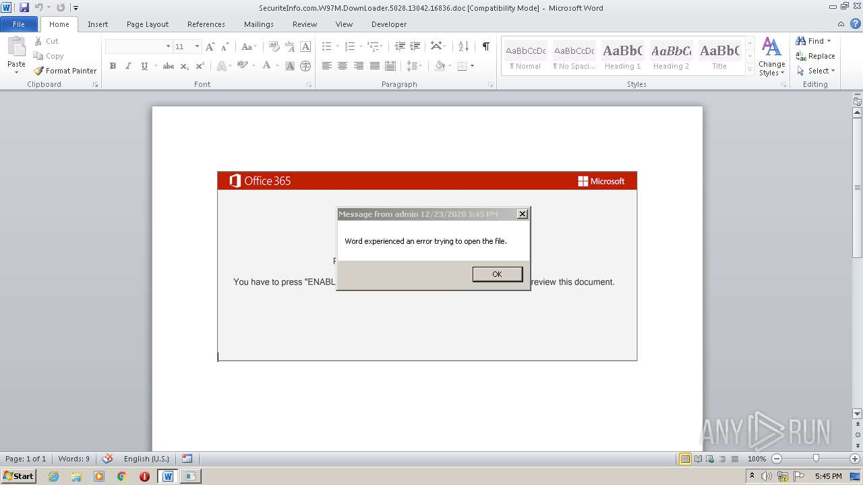The width and height of the screenshot is (863, 485).
Task: Switch to the Insert tab
Action: click(x=98, y=24)
